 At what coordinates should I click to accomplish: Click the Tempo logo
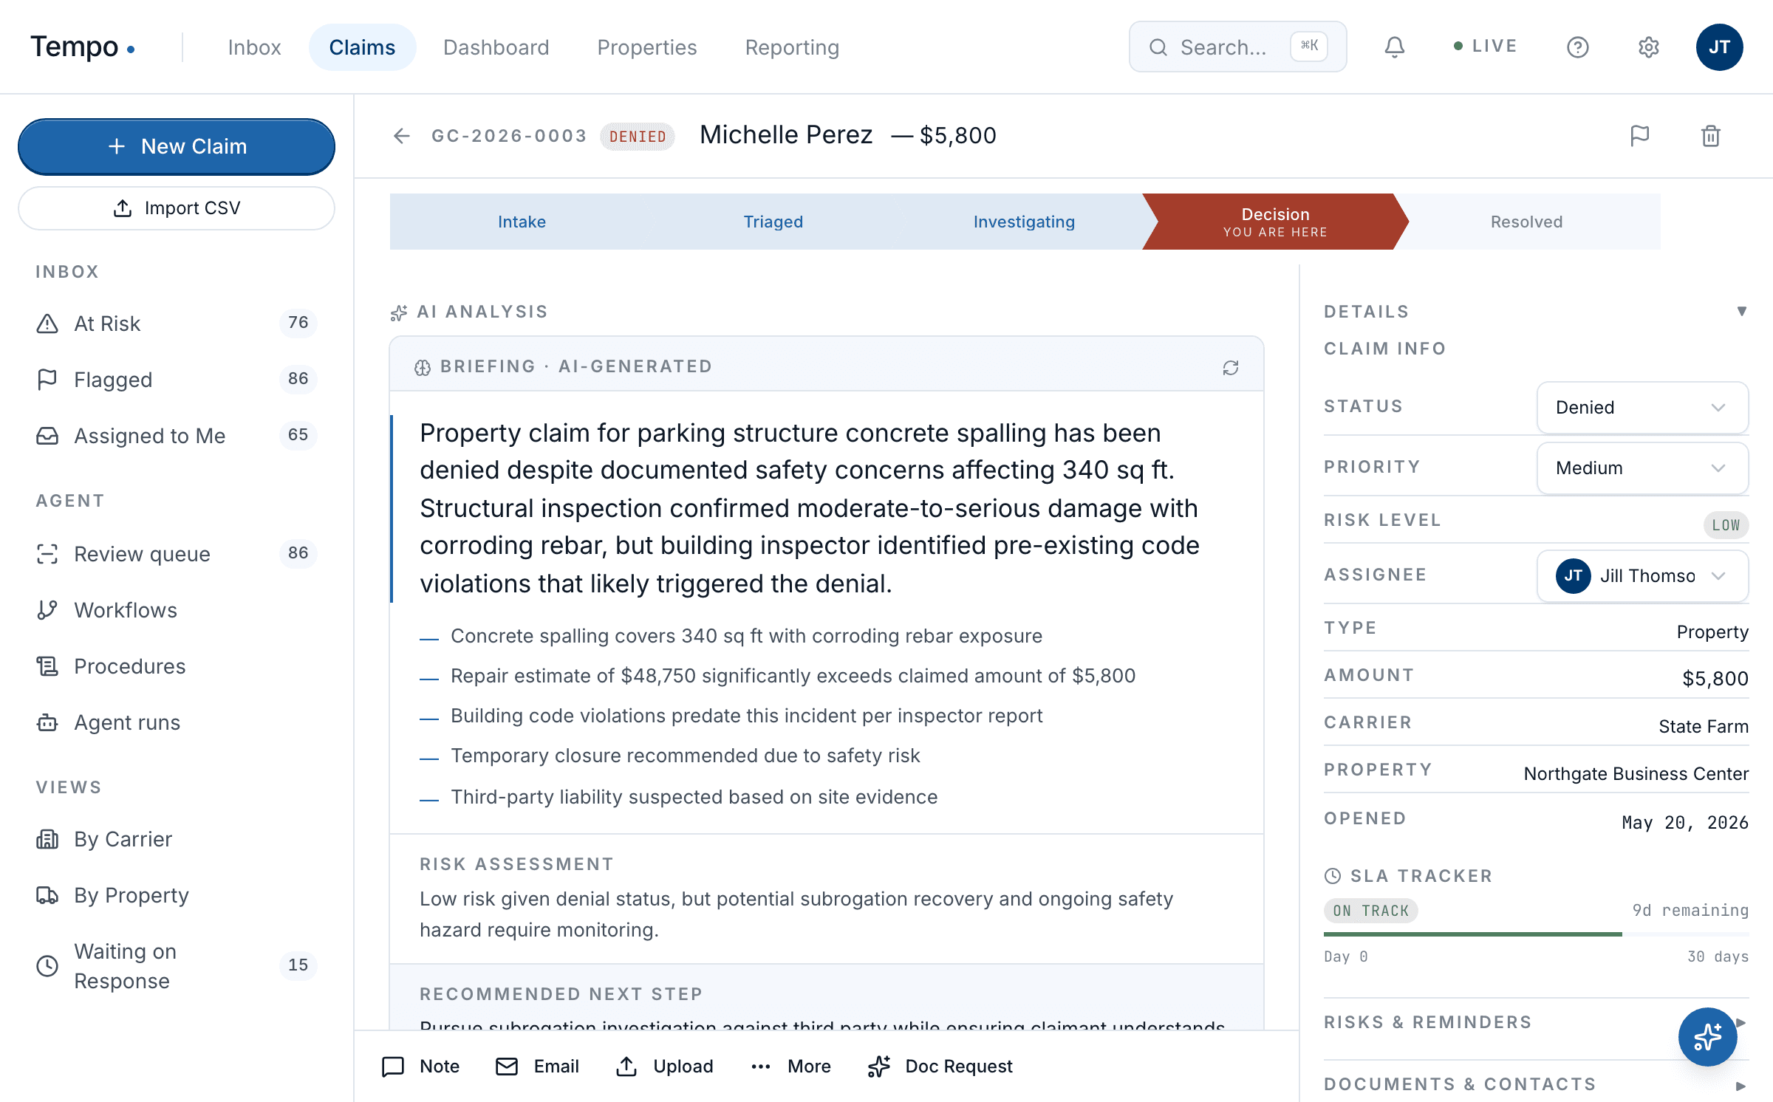[x=82, y=47]
